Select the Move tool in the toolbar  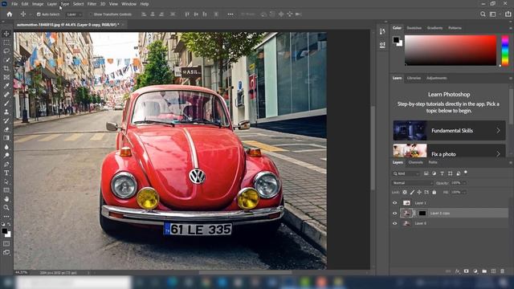click(6, 34)
